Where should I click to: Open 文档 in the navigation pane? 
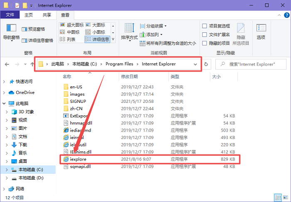click(23, 136)
